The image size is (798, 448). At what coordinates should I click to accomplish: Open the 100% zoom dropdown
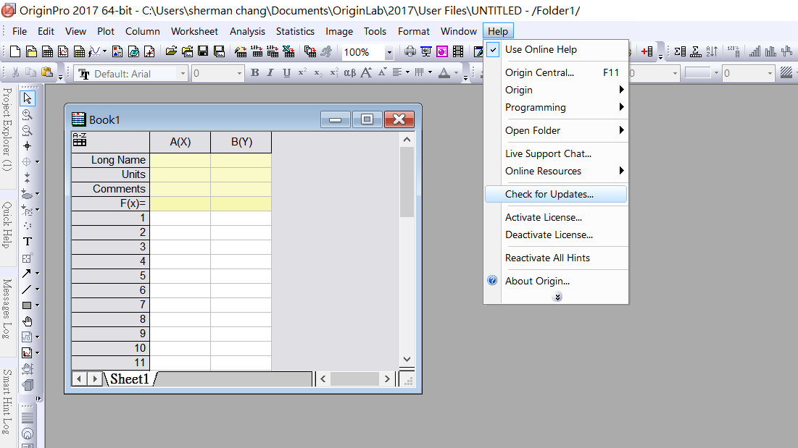tap(388, 53)
